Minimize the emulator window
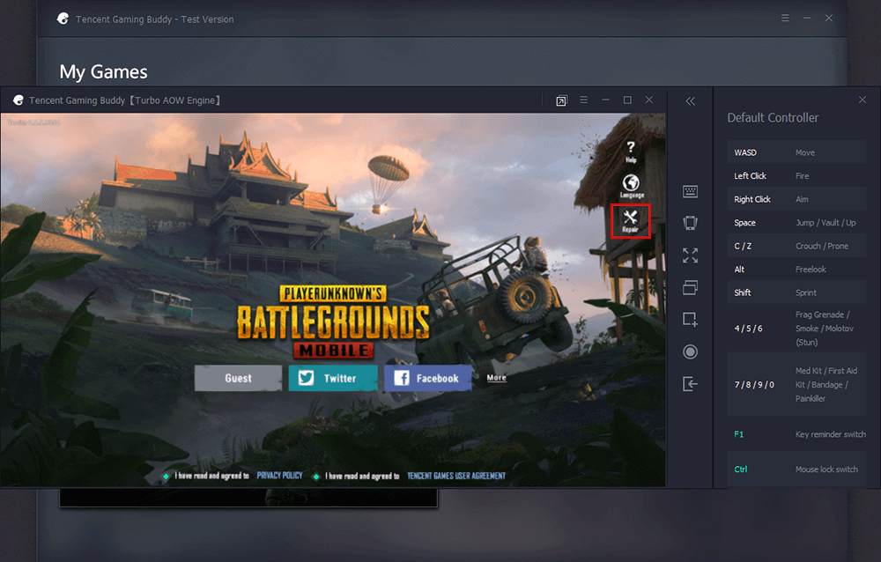Image resolution: width=881 pixels, height=562 pixels. 606,100
